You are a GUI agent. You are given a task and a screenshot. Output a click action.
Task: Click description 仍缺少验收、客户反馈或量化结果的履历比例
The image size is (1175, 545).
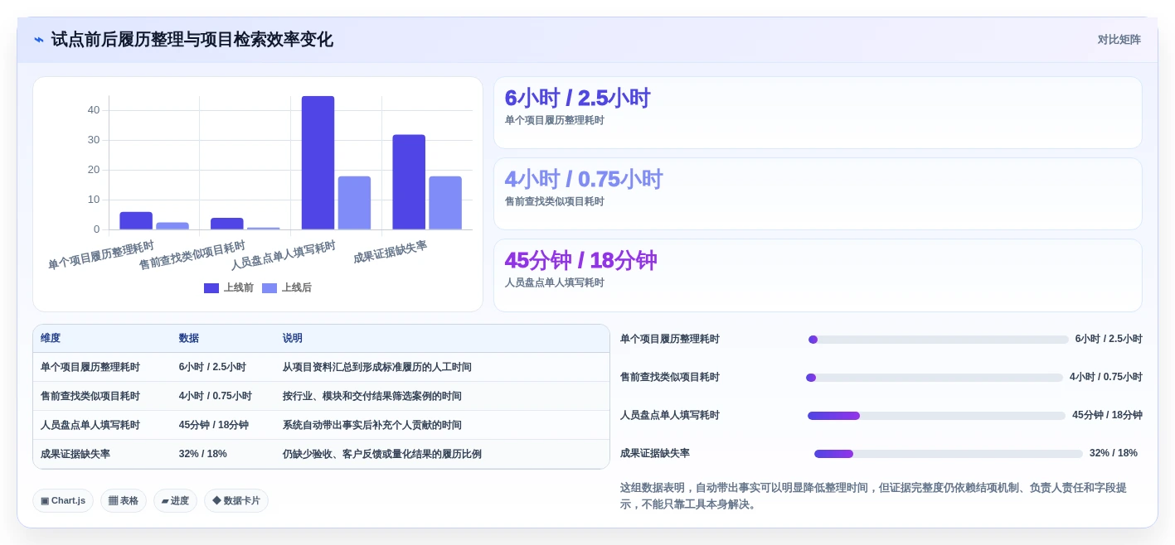[x=382, y=454]
